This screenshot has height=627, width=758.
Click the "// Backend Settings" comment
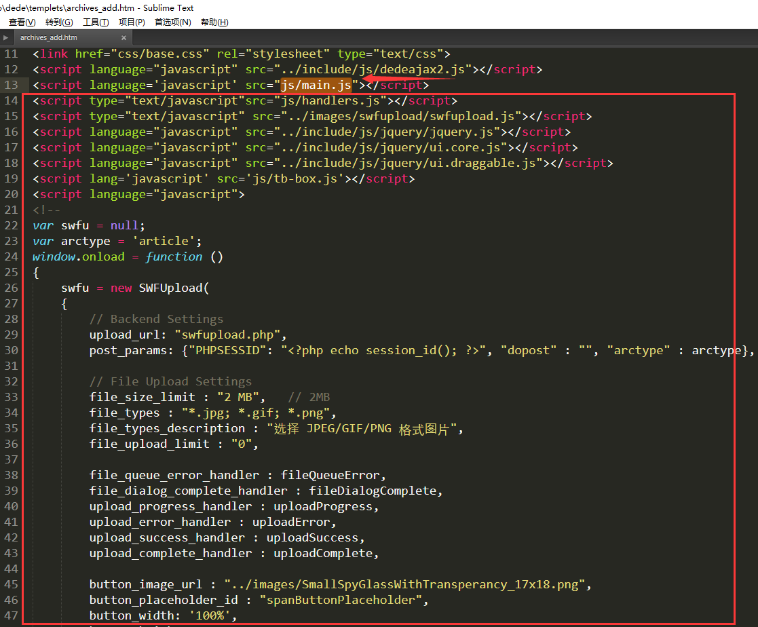[x=156, y=319]
